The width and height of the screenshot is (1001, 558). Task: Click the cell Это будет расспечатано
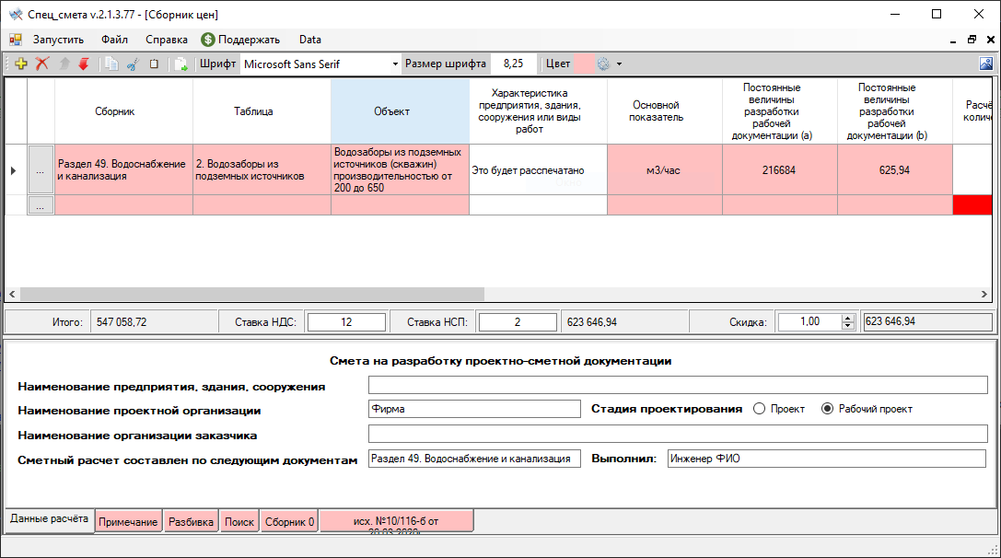538,170
